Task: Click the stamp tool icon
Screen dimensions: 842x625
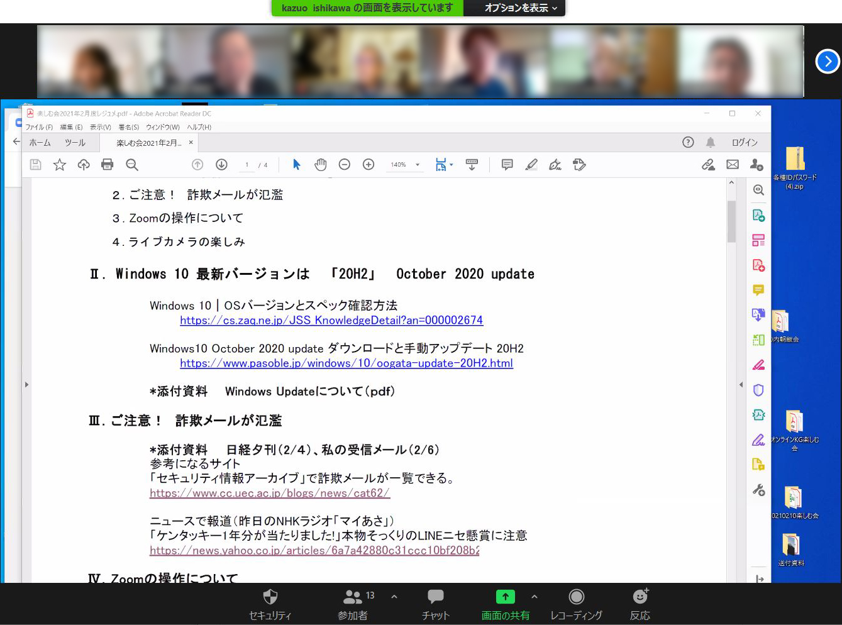Action: (x=579, y=165)
